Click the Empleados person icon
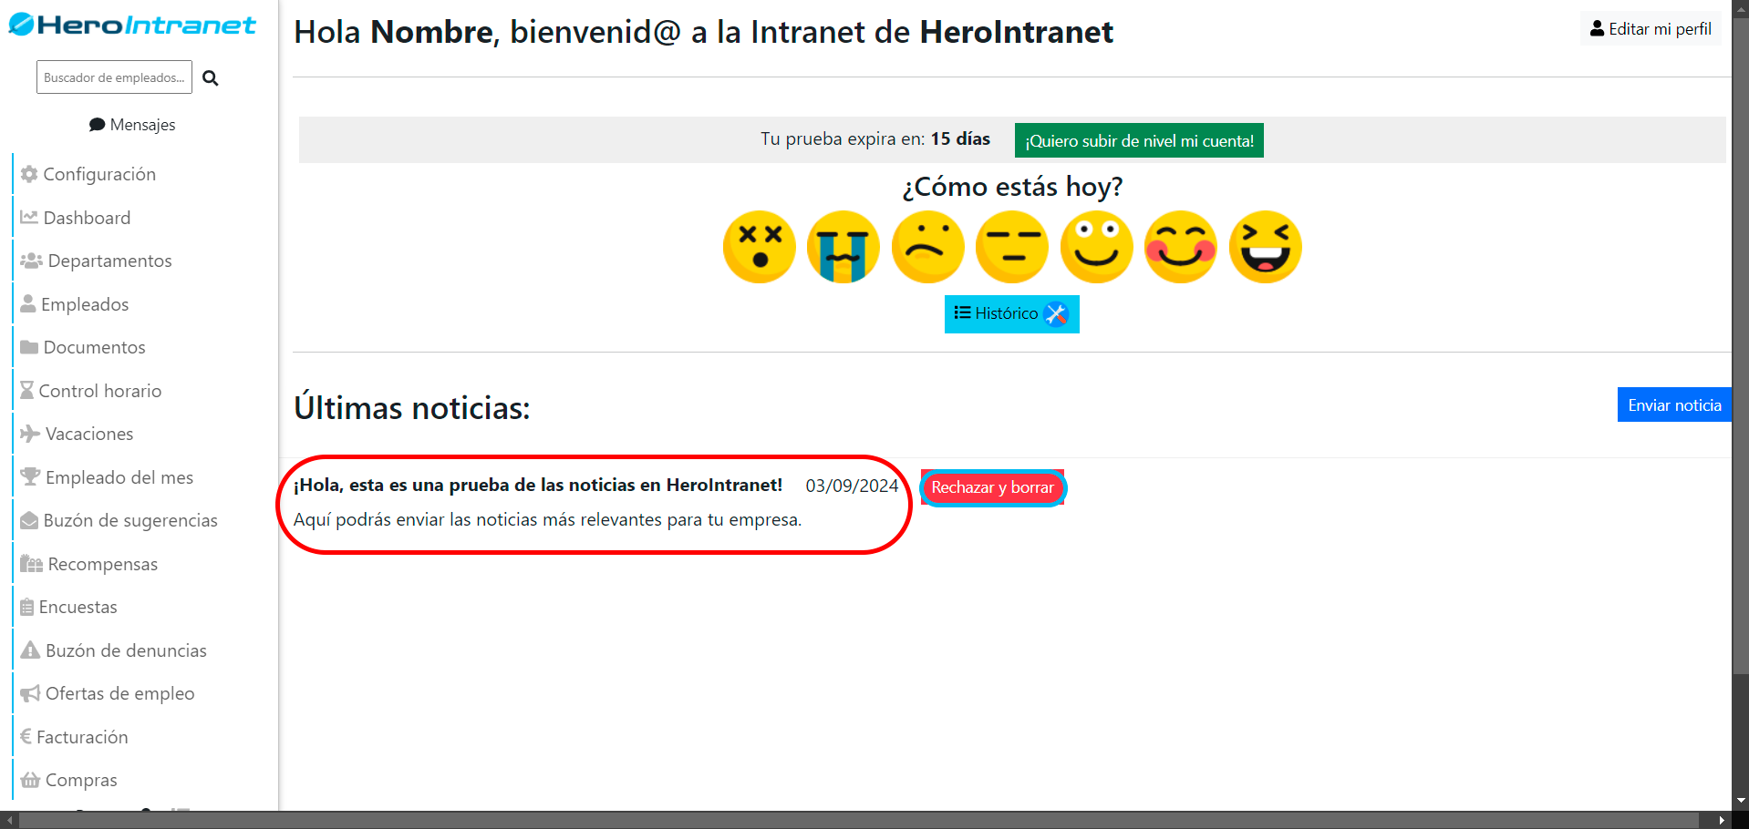This screenshot has height=829, width=1749. click(x=28, y=304)
